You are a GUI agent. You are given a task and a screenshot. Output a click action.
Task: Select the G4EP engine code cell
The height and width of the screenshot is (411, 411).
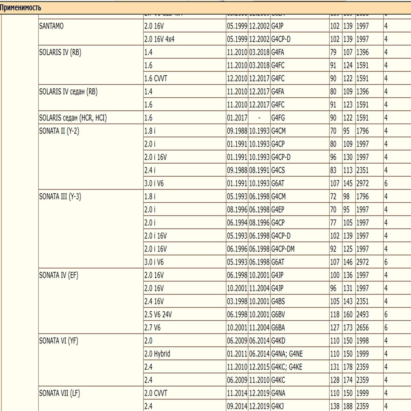278,210
